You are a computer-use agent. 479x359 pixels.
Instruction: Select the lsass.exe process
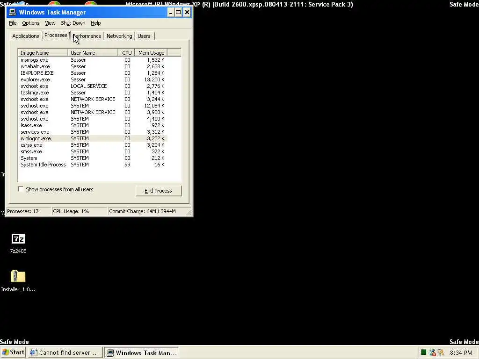click(x=93, y=125)
